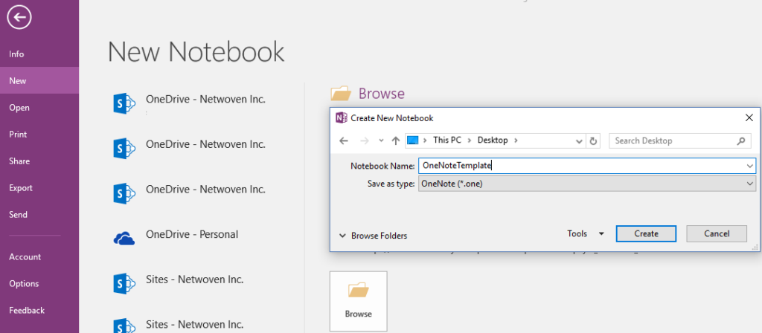
Task: Click the large Browse folder tile
Action: click(x=359, y=301)
